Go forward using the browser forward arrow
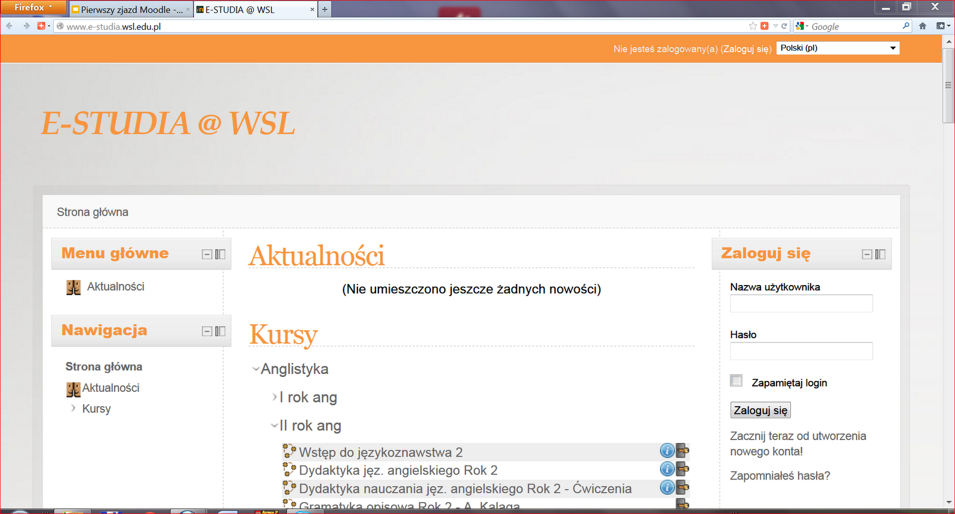The height and width of the screenshot is (514, 955). (26, 26)
